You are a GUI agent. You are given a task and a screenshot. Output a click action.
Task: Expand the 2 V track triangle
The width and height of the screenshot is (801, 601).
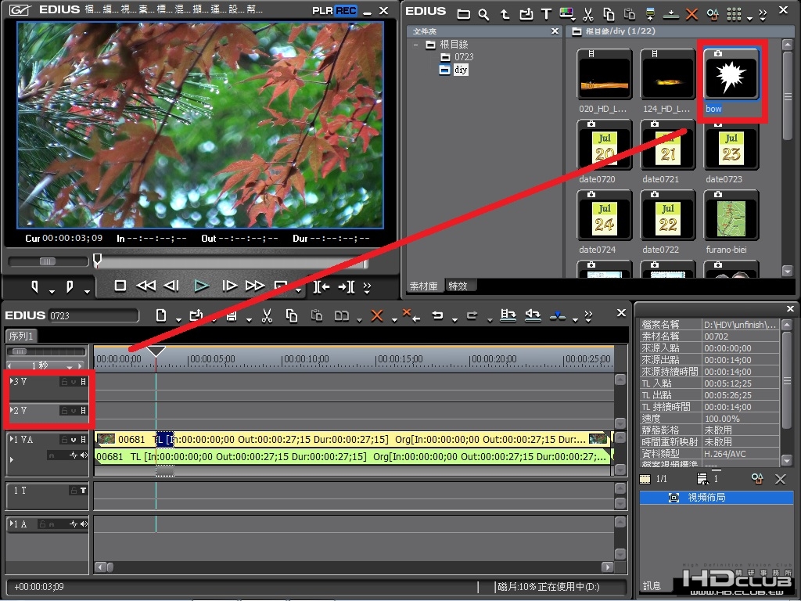tap(11, 410)
